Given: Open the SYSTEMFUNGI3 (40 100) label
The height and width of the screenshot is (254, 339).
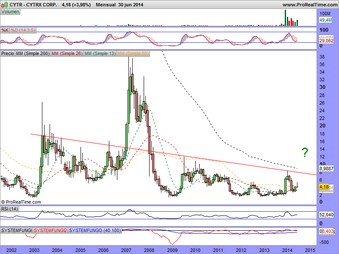Looking at the screenshot, I should coord(95,230).
